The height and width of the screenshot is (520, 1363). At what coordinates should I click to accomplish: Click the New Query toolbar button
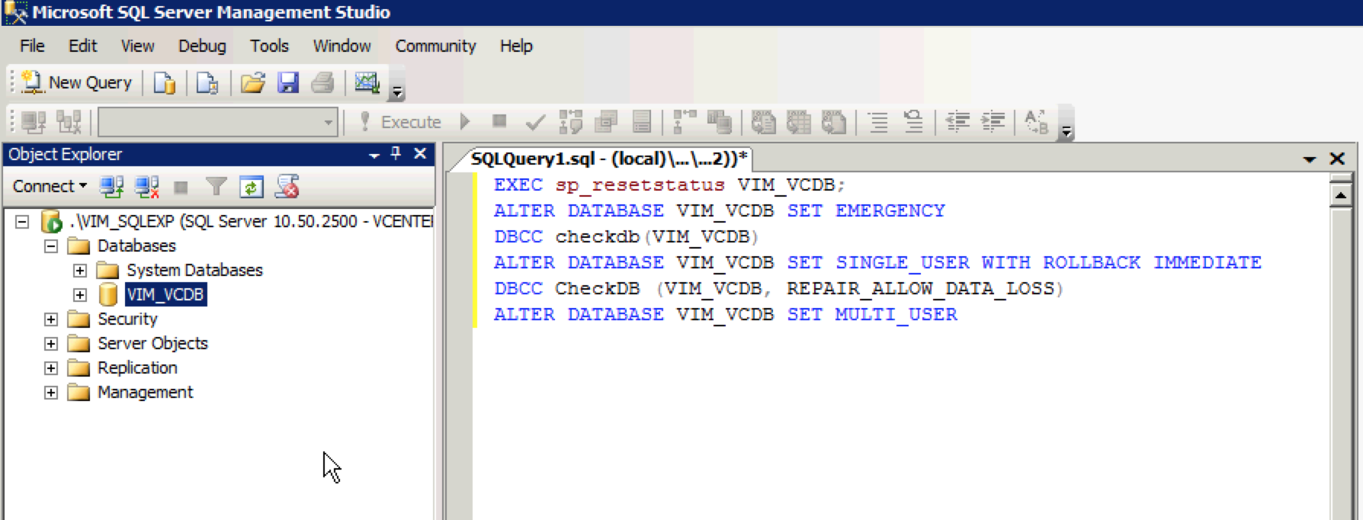coord(76,82)
